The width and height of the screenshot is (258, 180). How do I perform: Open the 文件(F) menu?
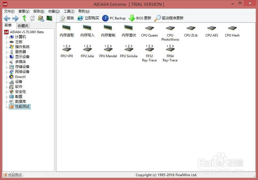click(9, 11)
